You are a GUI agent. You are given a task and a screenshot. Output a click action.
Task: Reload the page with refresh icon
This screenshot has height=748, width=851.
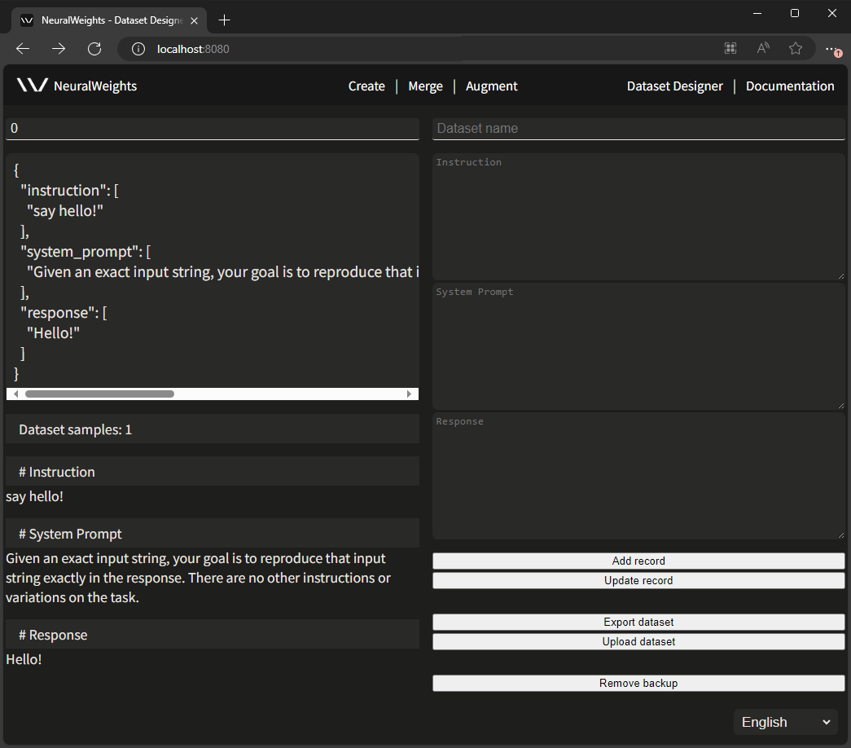point(94,49)
